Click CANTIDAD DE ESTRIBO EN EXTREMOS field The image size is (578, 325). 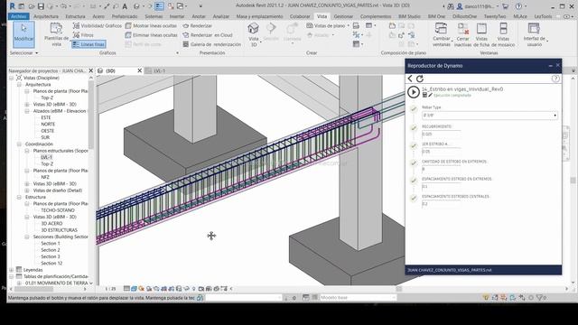[x=442, y=169]
